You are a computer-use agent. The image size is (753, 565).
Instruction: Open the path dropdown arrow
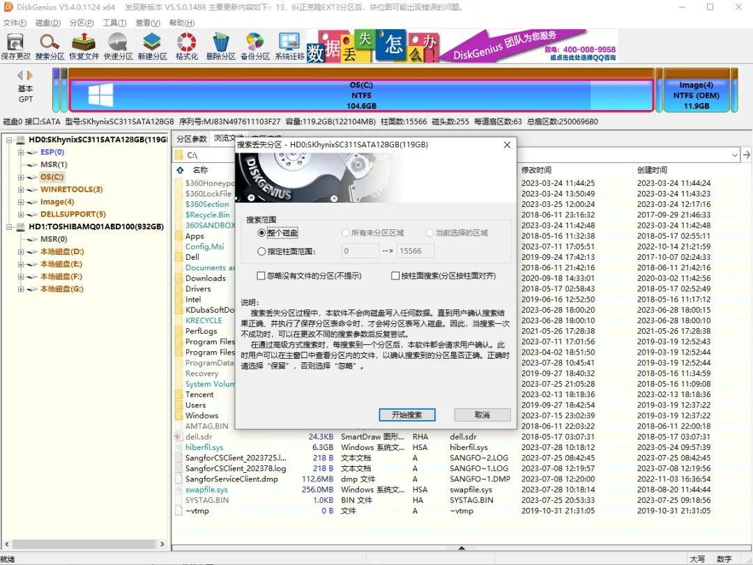click(x=735, y=155)
